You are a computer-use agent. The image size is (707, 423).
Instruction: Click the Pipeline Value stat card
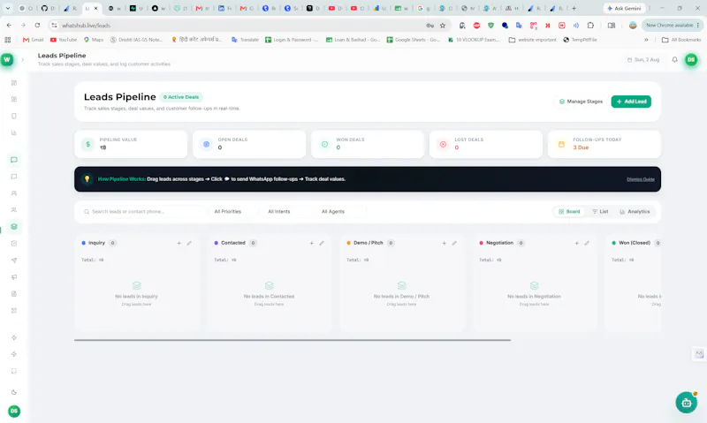pos(131,144)
